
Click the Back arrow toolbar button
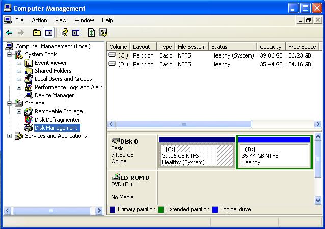click(x=9, y=33)
